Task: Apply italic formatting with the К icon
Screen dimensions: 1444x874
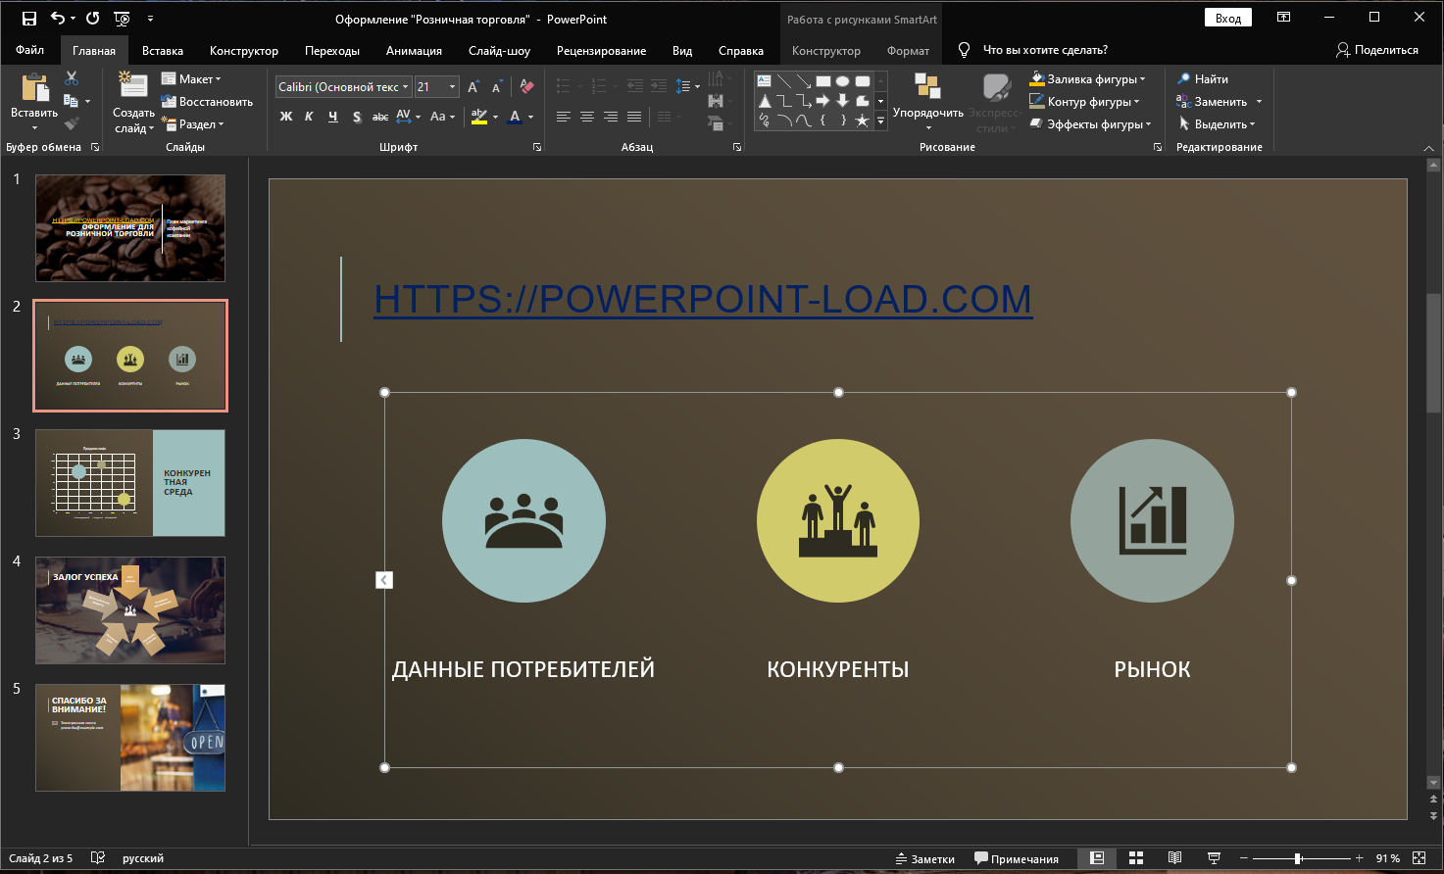Action: coord(310,117)
